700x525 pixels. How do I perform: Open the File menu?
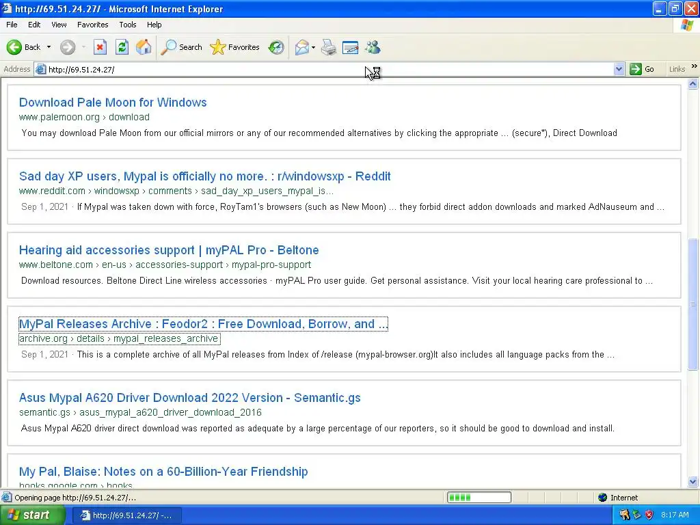tap(12, 25)
